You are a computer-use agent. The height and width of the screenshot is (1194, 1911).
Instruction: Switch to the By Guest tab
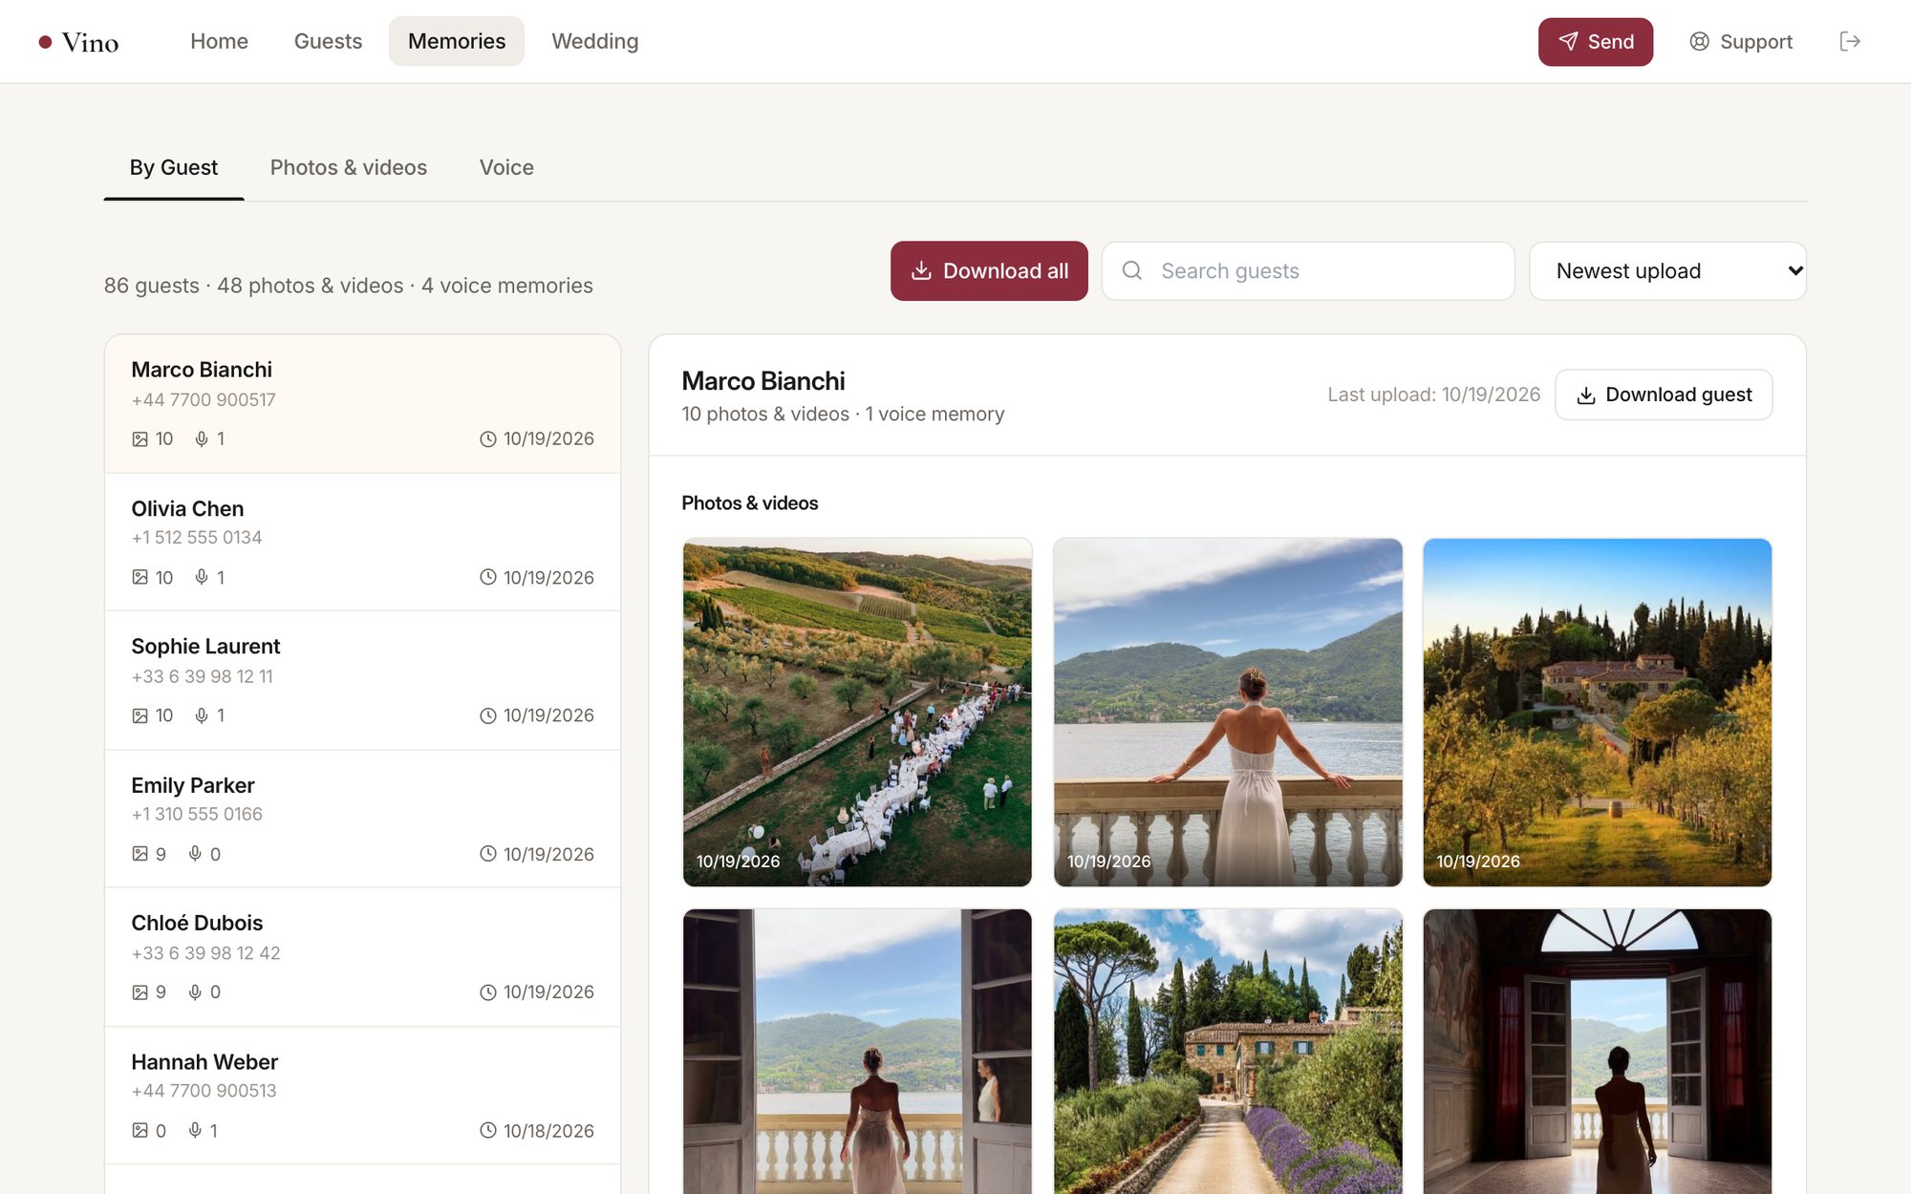point(174,168)
